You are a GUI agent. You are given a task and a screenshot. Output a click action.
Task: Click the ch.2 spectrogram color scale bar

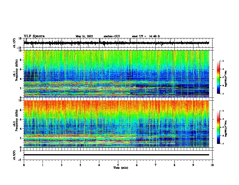pyautogui.click(x=218, y=127)
